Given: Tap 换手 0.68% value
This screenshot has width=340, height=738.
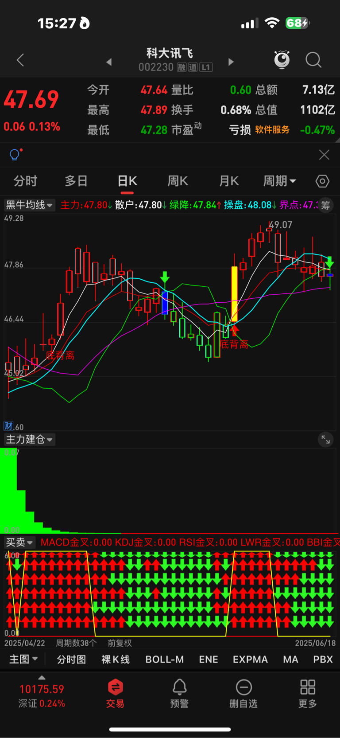Looking at the screenshot, I should pyautogui.click(x=236, y=110).
